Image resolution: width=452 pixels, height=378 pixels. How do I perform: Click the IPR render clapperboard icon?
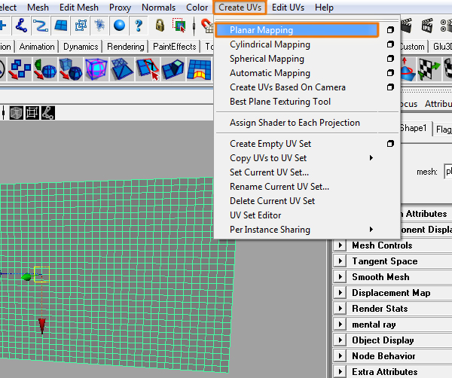[427, 26]
